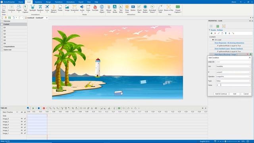Click the timeline zoom in magnifier
Screen dimensions: 254x143
coord(50,108)
